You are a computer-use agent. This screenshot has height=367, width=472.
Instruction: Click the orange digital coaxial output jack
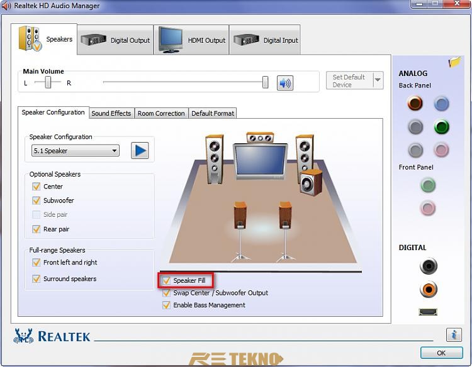[x=428, y=289]
